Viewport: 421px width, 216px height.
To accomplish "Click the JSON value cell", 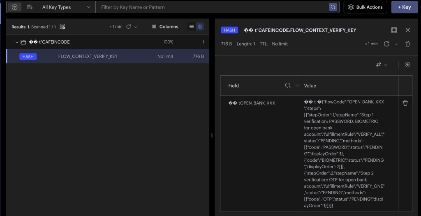I will (x=347, y=153).
